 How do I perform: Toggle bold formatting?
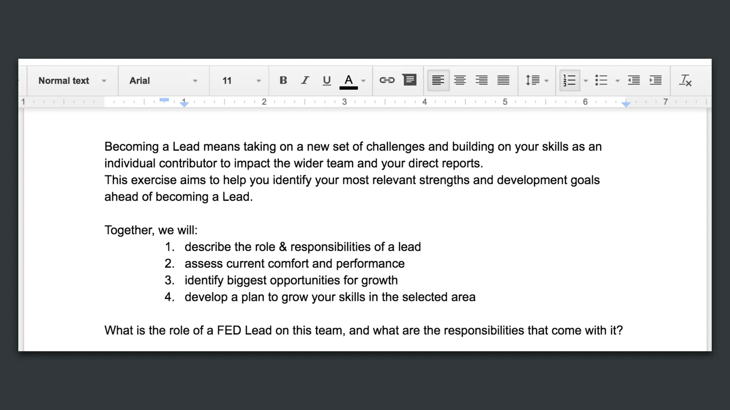(x=283, y=80)
